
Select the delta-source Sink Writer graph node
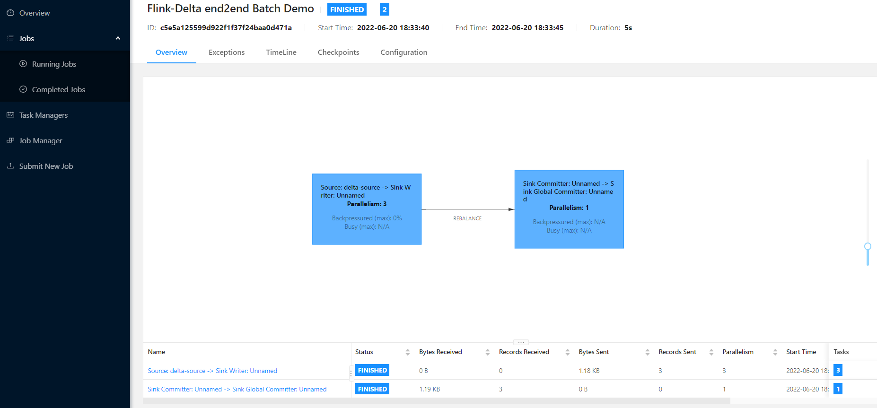coord(367,209)
